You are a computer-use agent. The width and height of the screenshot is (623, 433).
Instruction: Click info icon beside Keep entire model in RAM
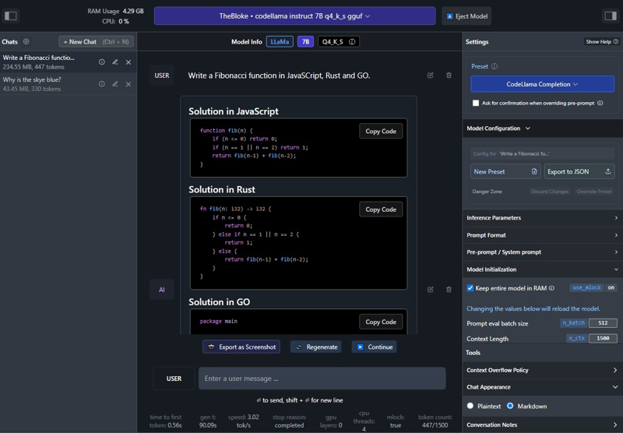(551, 288)
